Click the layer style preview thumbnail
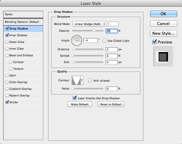The image size is (182, 144). point(163,57)
